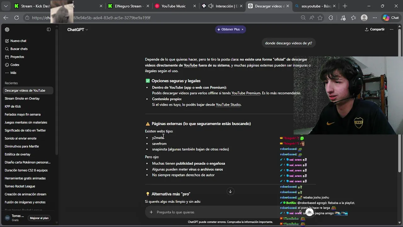Open the Copilot Chat button

[391, 18]
